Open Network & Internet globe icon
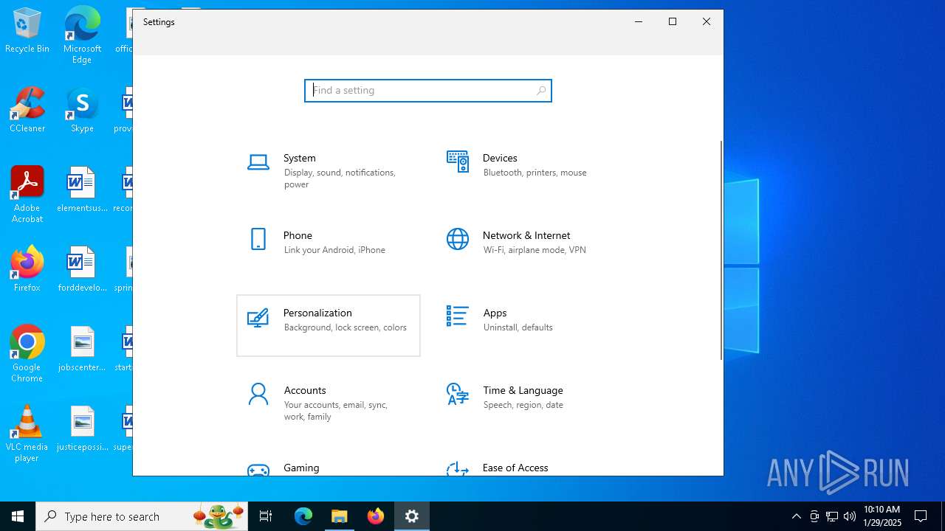Viewport: 945px width, 531px height. pyautogui.click(x=458, y=239)
